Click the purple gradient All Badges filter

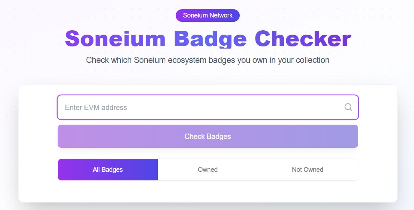108,170
